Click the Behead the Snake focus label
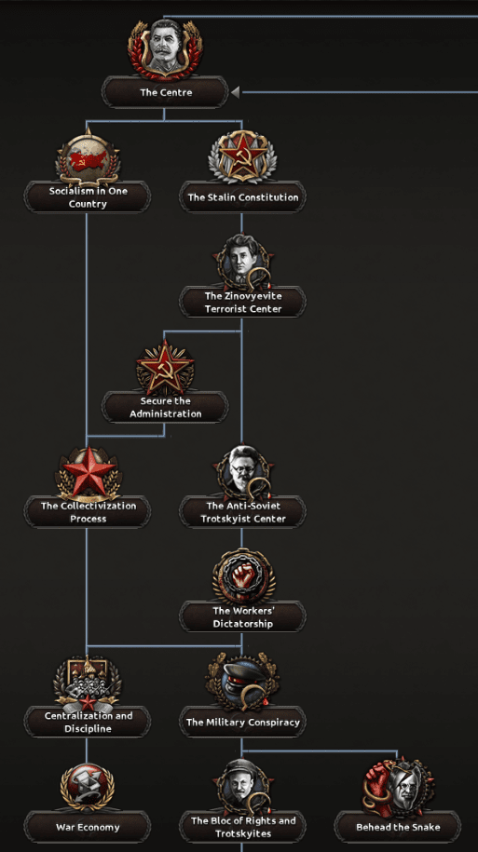 pyautogui.click(x=398, y=827)
